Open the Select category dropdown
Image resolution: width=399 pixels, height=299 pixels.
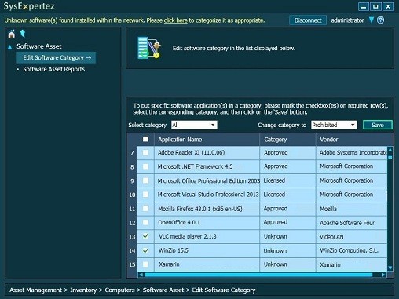click(194, 125)
